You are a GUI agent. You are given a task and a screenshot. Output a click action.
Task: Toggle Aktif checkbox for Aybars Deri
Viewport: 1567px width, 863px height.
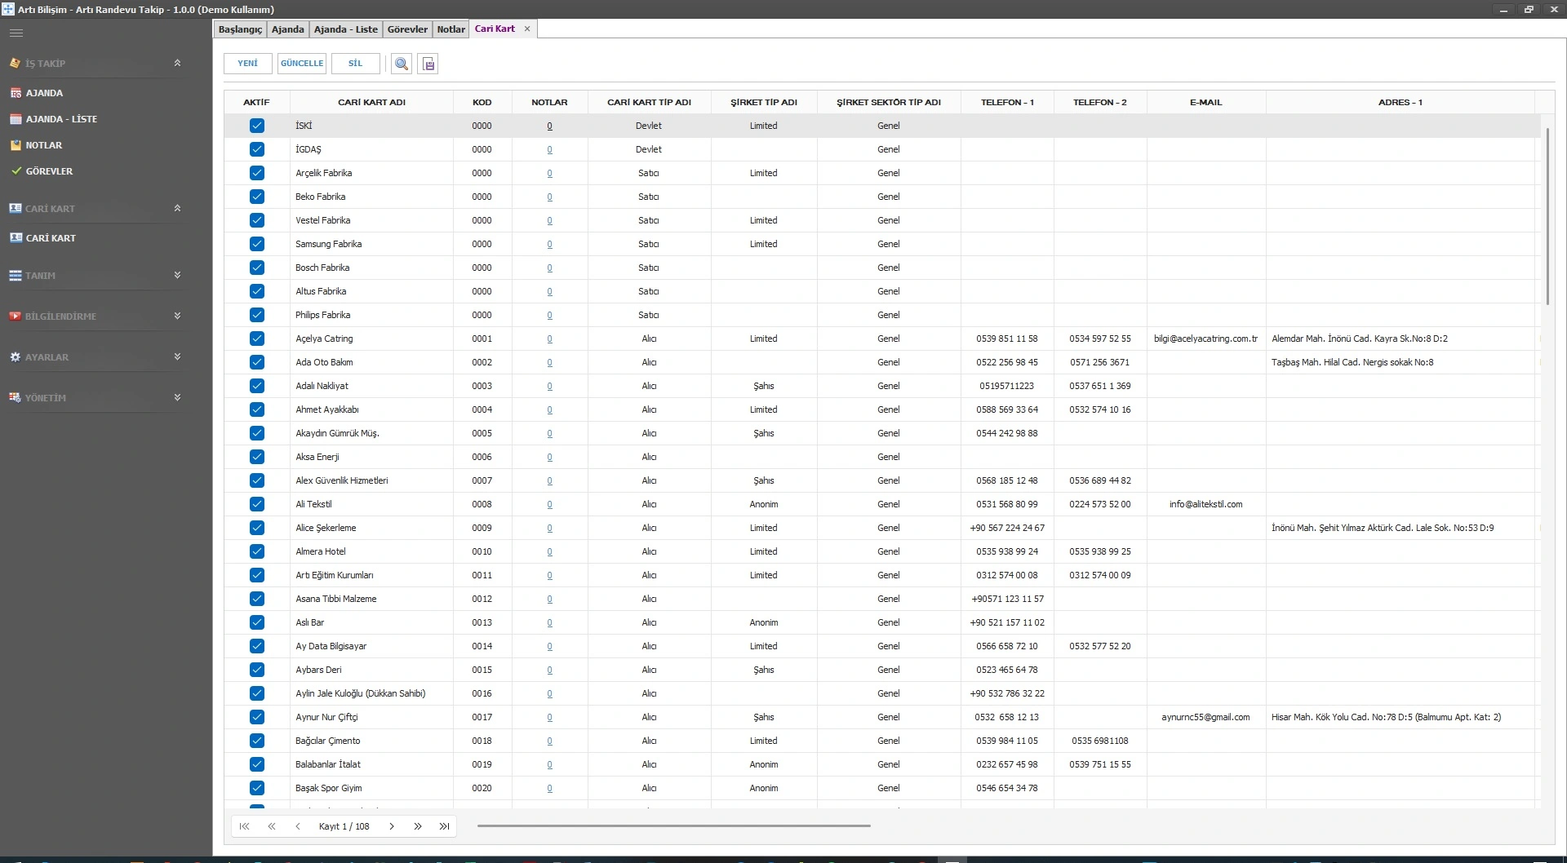point(257,670)
